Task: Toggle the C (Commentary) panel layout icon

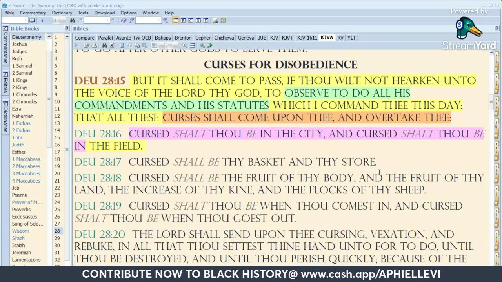Action: point(191,20)
